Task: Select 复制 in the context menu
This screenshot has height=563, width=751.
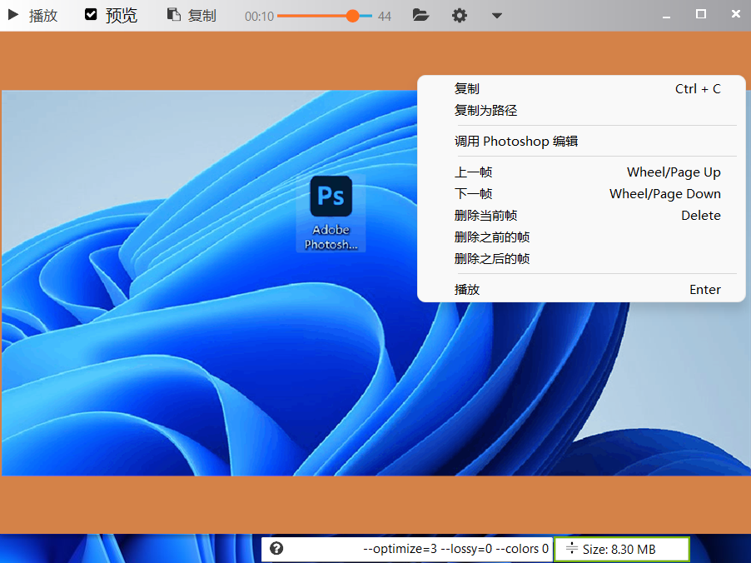Action: pyautogui.click(x=467, y=89)
